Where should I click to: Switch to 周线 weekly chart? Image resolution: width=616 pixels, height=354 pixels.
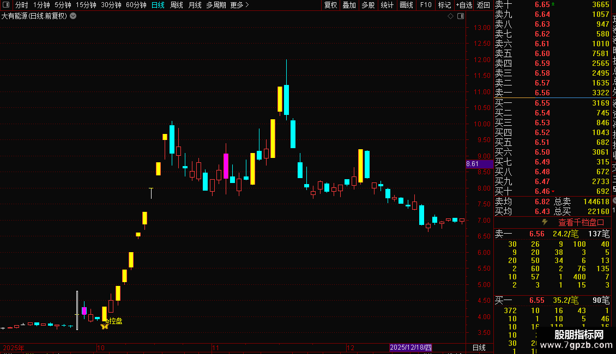click(177, 5)
